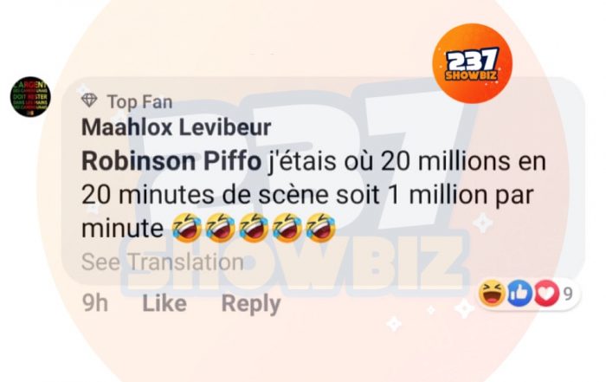Screen dimensions: 606x382
Task: Click the first laughing emoji in comment
Action: [187, 227]
